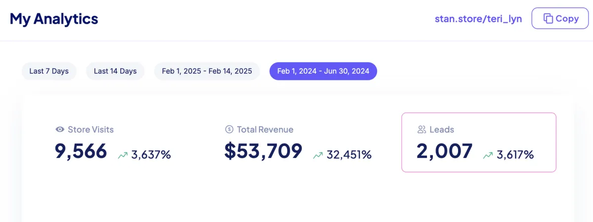Click the dollar coin icon beside Total Revenue
Image resolution: width=593 pixels, height=222 pixels.
229,130
